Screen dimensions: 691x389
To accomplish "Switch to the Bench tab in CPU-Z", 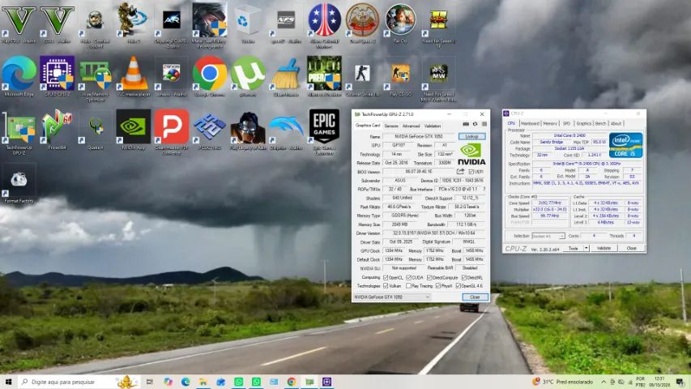I will click(600, 123).
